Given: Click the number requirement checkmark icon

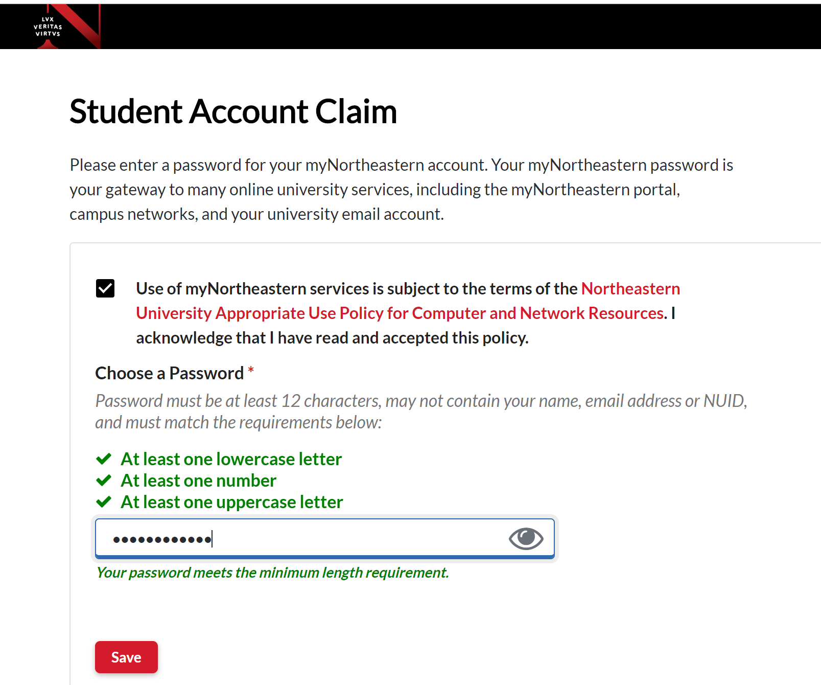Looking at the screenshot, I should (x=103, y=480).
